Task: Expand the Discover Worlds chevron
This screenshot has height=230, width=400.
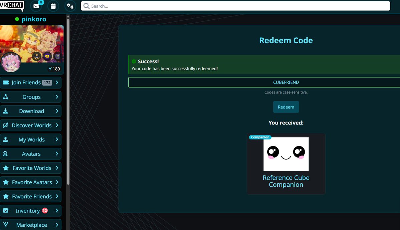Action: pos(57,125)
